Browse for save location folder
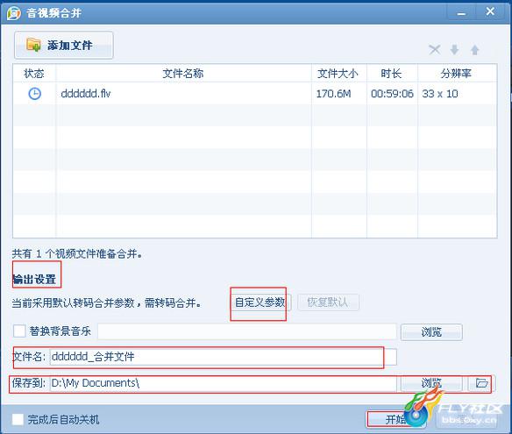 pos(431,383)
